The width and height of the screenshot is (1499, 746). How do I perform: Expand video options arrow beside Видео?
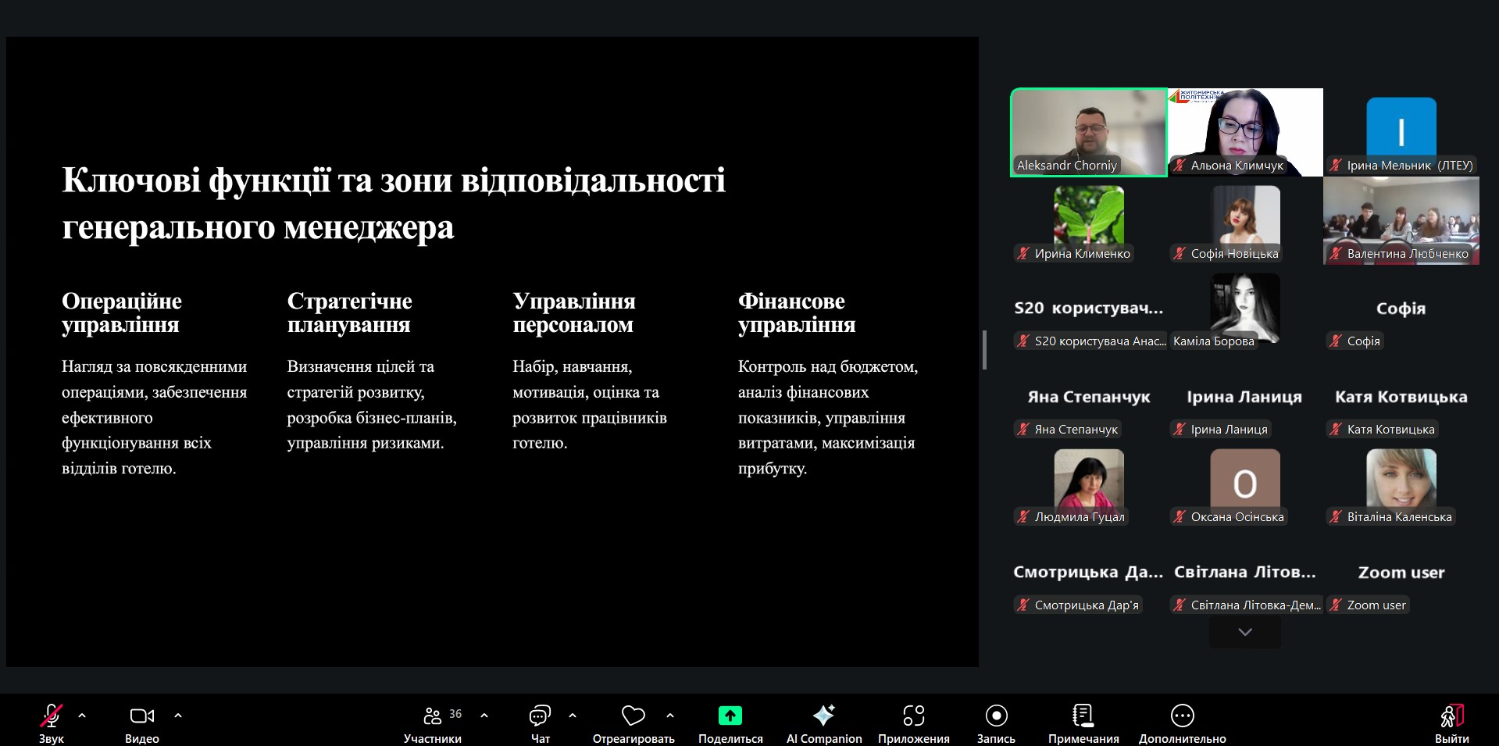point(178,715)
